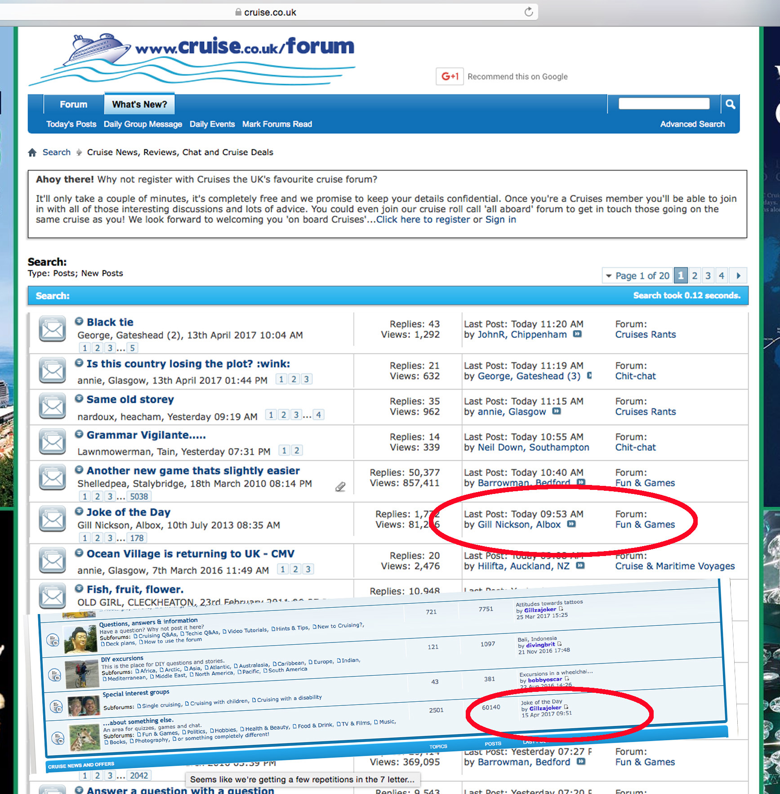Click the envelope icon beside Black tie thread

point(52,329)
